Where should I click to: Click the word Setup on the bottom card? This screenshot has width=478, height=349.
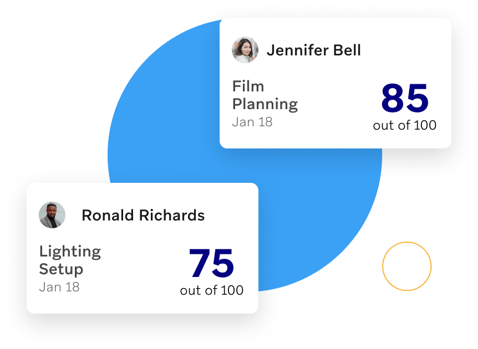pyautogui.click(x=61, y=269)
